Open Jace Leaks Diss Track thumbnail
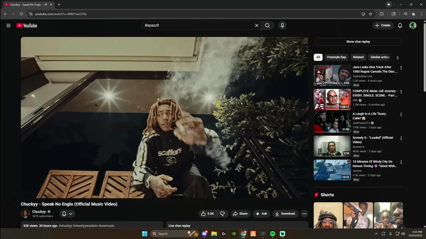The height and width of the screenshot is (239, 426). 332,75
